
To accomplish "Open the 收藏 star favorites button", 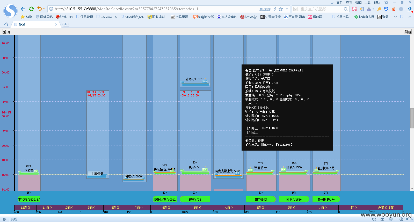I will [26, 17].
